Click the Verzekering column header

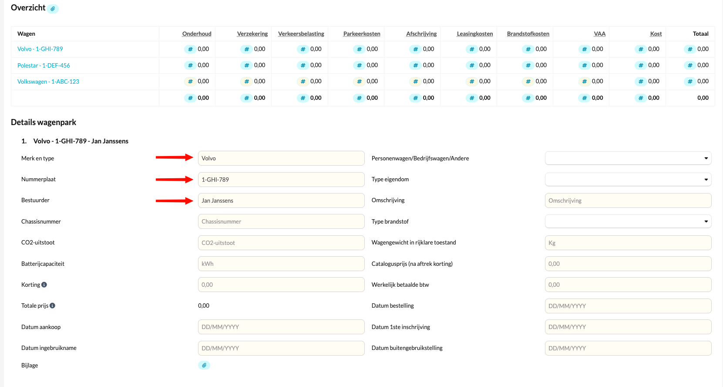click(x=252, y=34)
